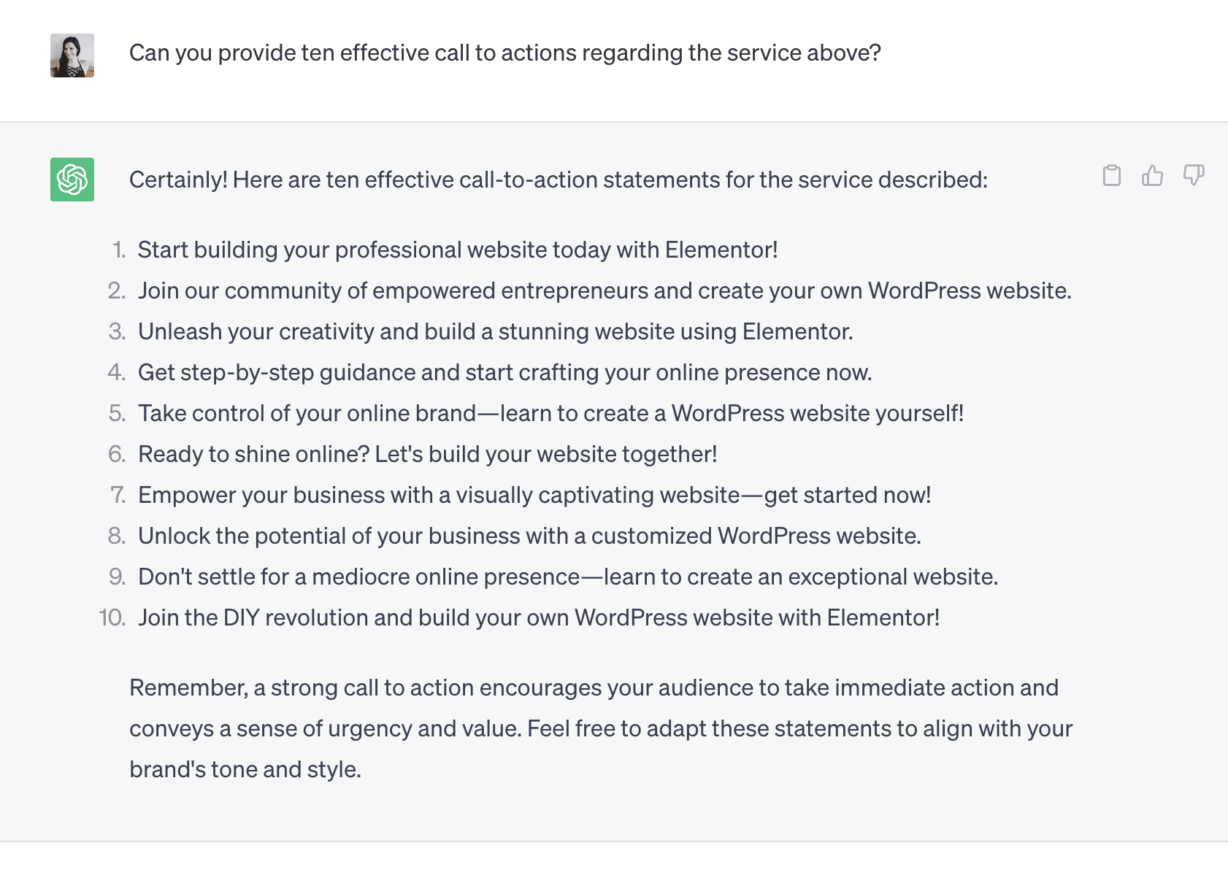Click the list number 10 marker
1228x886 pixels.
tap(112, 618)
